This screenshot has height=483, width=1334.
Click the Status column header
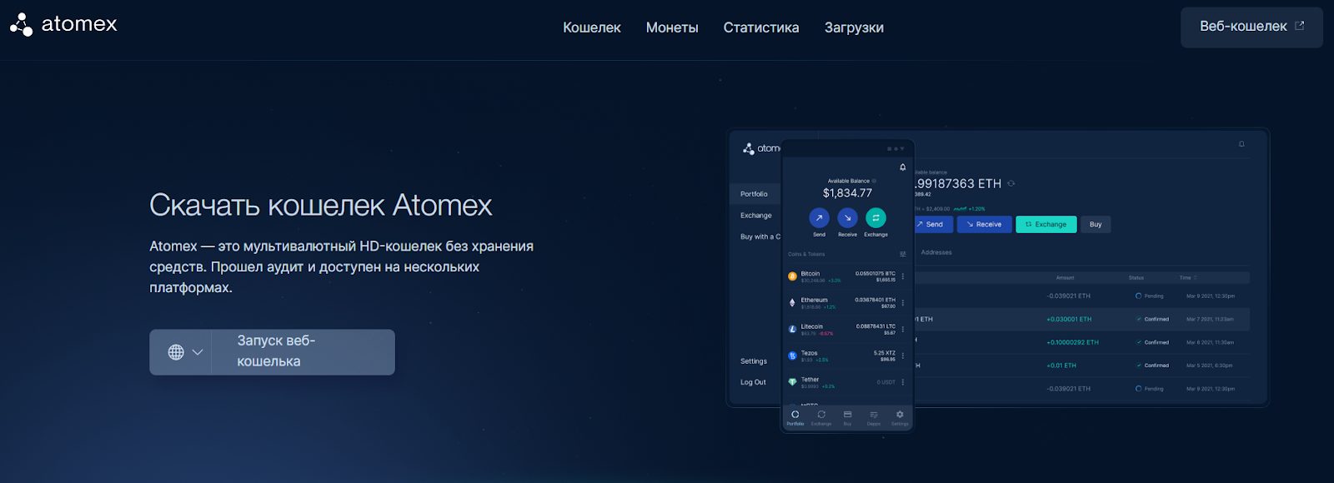point(1136,277)
